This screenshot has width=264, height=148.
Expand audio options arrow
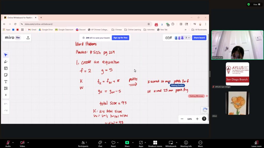(x=13, y=142)
